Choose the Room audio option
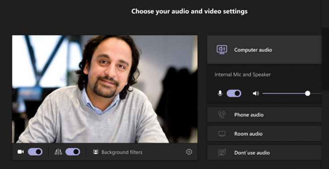 point(264,134)
